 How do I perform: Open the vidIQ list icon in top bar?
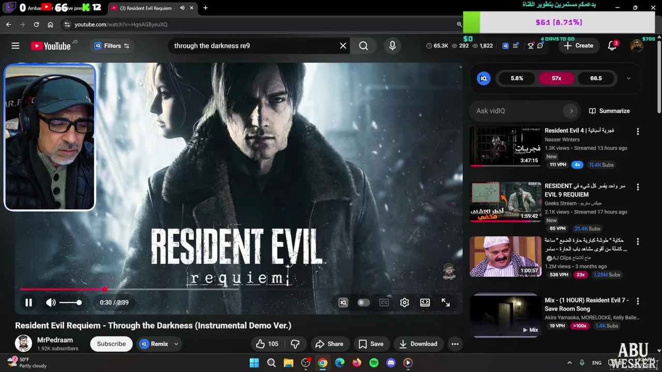tap(516, 45)
